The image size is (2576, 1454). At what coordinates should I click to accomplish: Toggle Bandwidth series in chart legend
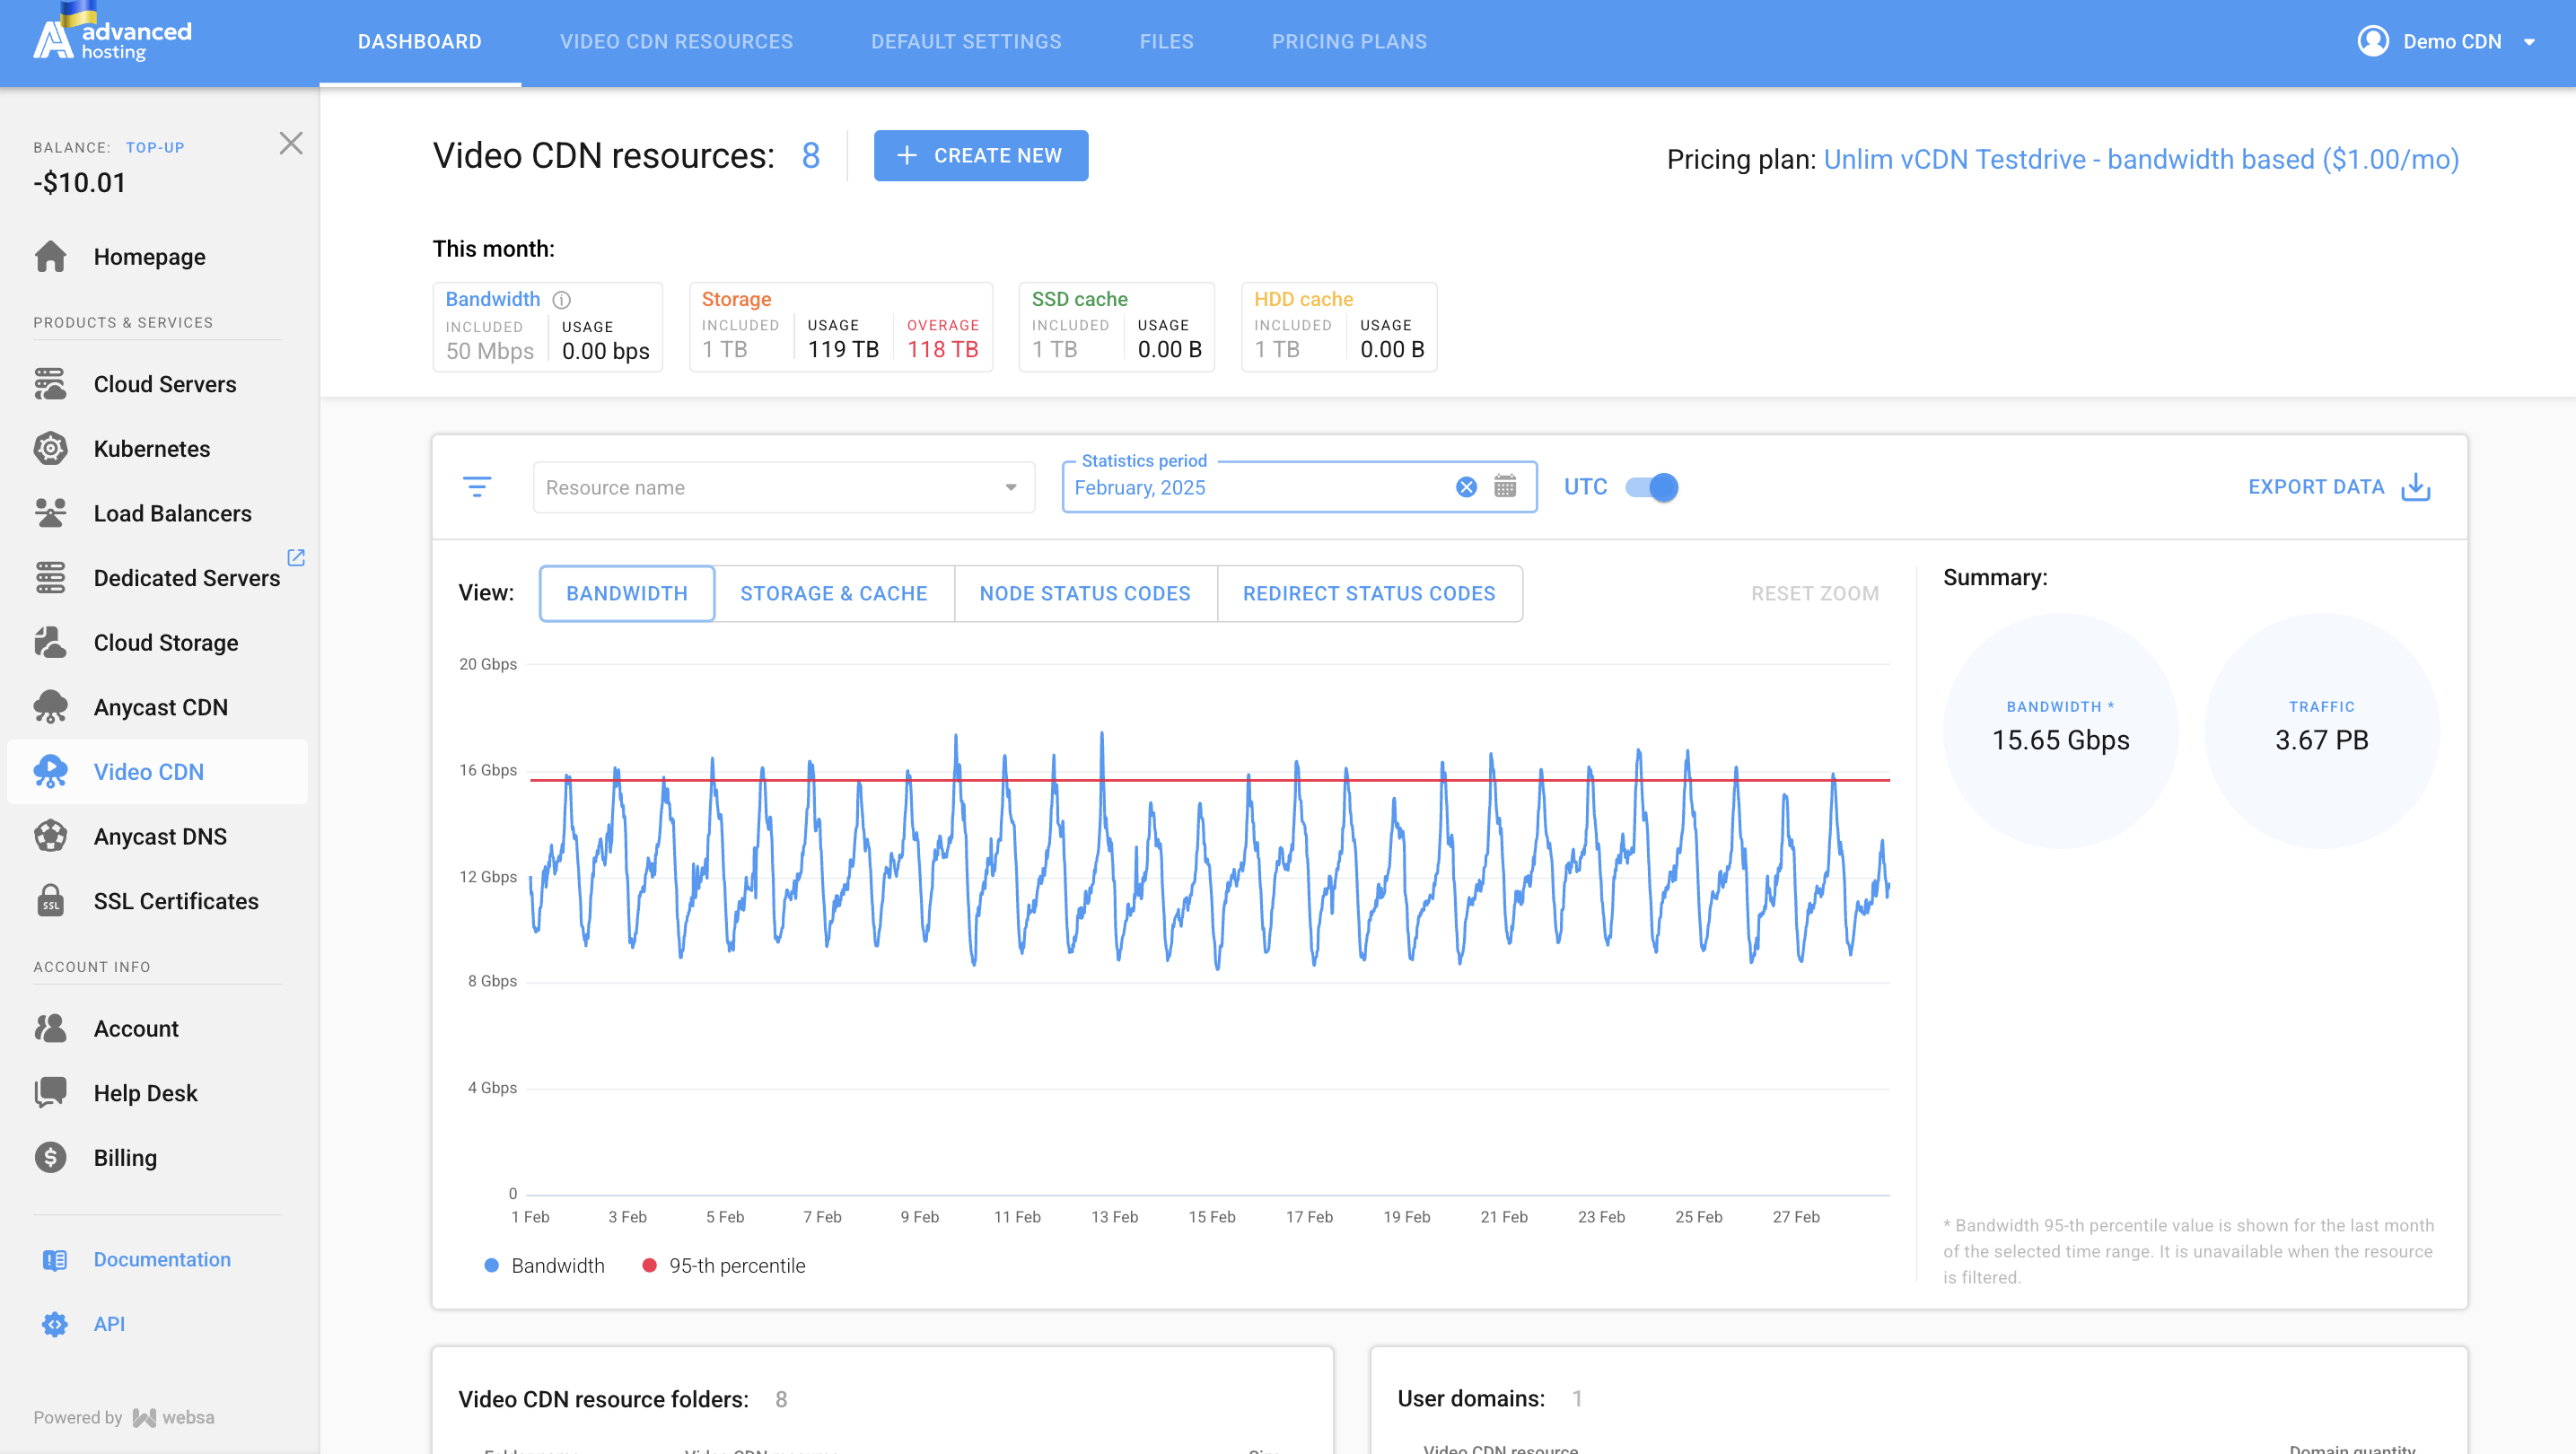click(x=544, y=1265)
